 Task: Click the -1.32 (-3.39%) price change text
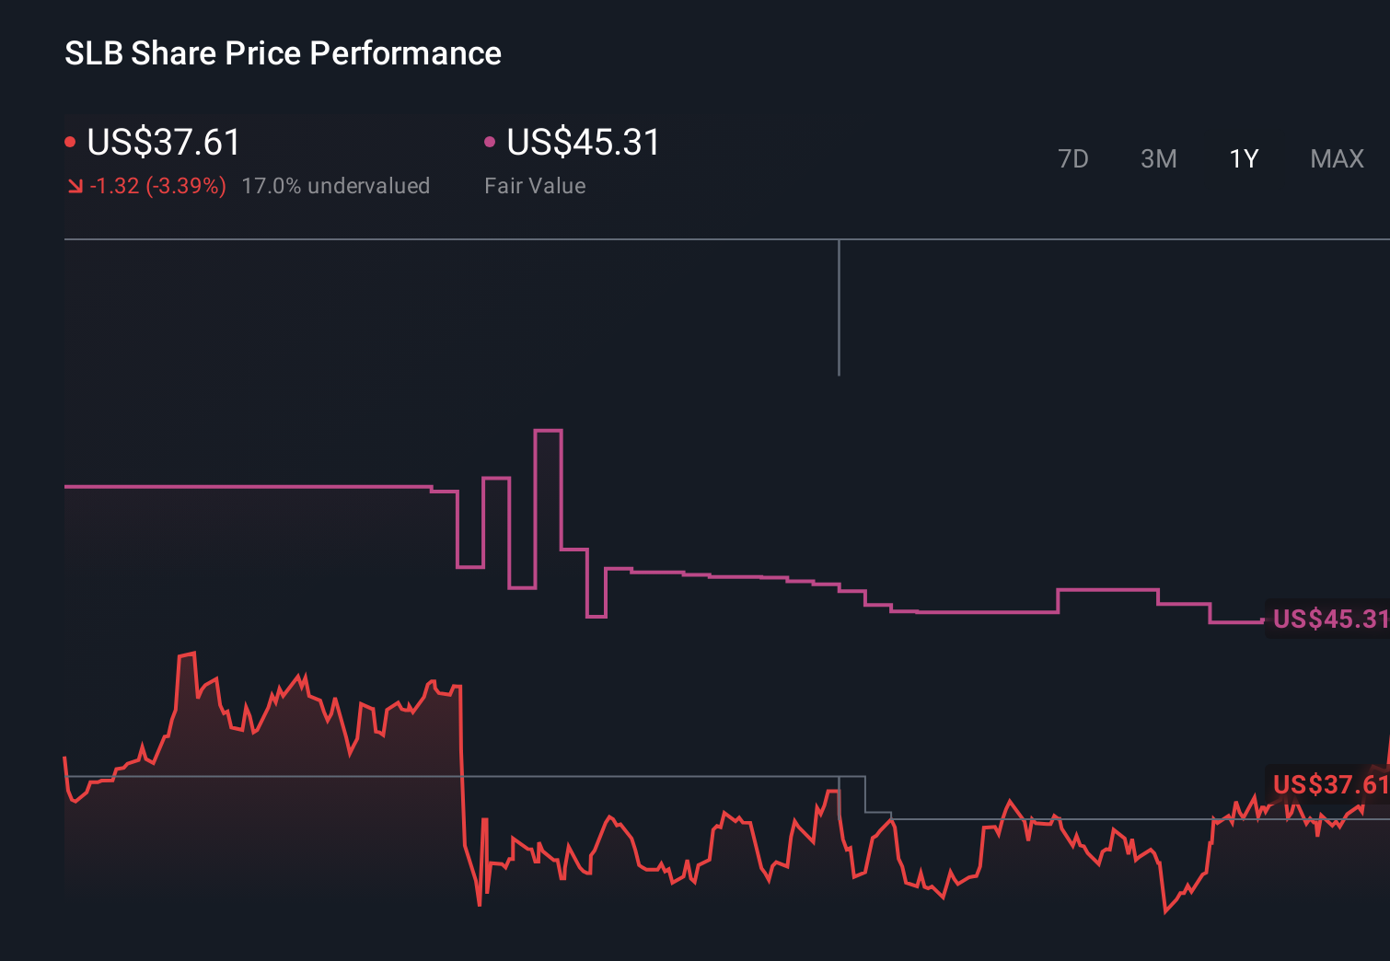(x=156, y=185)
